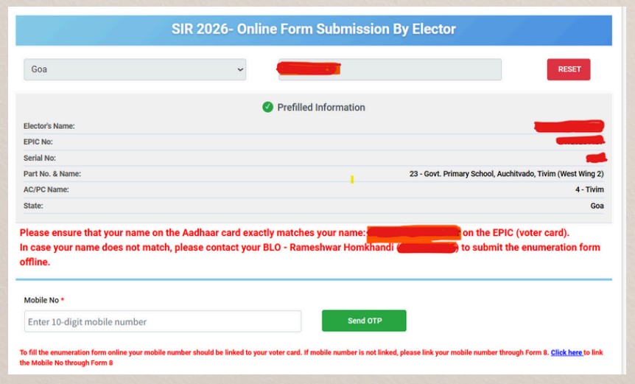Click the SIR 2026 Online Form header title
The image size is (635, 384).
314,29
